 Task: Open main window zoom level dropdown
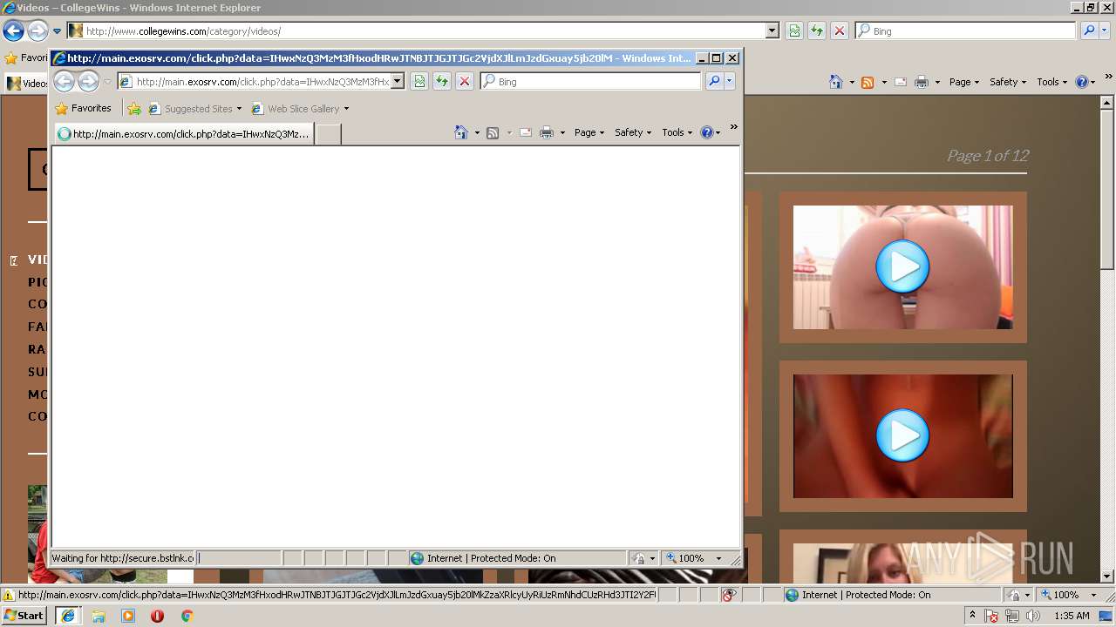point(1094,595)
